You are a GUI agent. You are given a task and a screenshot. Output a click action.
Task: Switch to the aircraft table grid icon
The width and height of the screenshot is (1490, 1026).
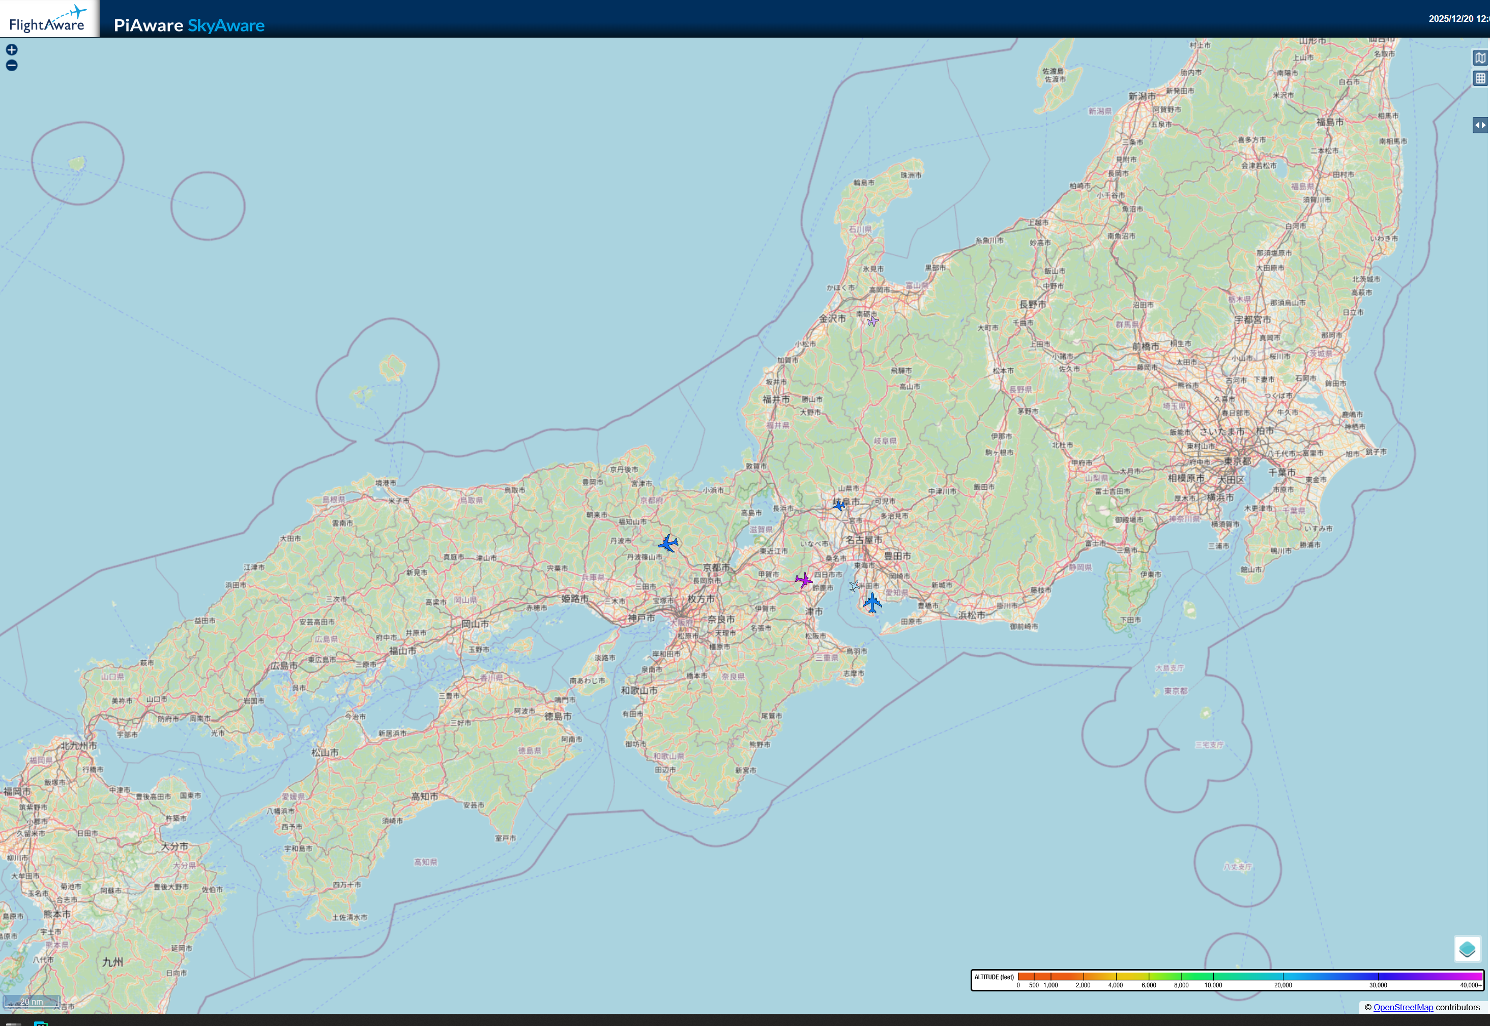click(x=1480, y=78)
